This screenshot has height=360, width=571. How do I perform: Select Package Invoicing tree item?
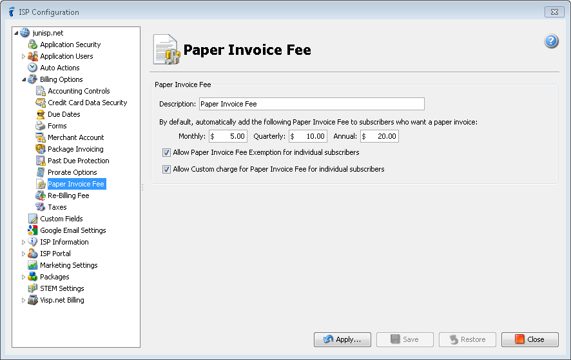(75, 149)
